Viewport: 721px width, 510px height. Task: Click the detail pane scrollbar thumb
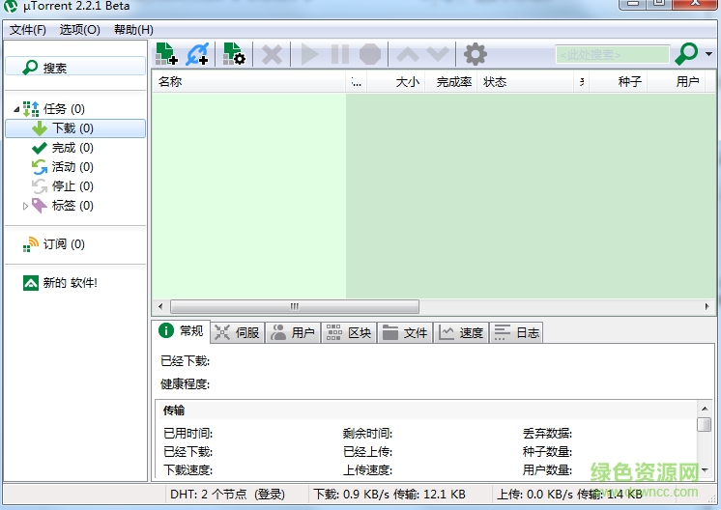coord(704,424)
